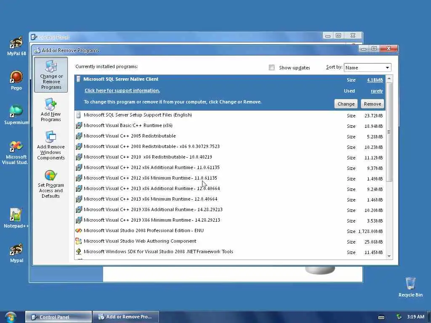The image size is (431, 323).
Task: Click the scrollbar down arrow
Action: [x=389, y=256]
